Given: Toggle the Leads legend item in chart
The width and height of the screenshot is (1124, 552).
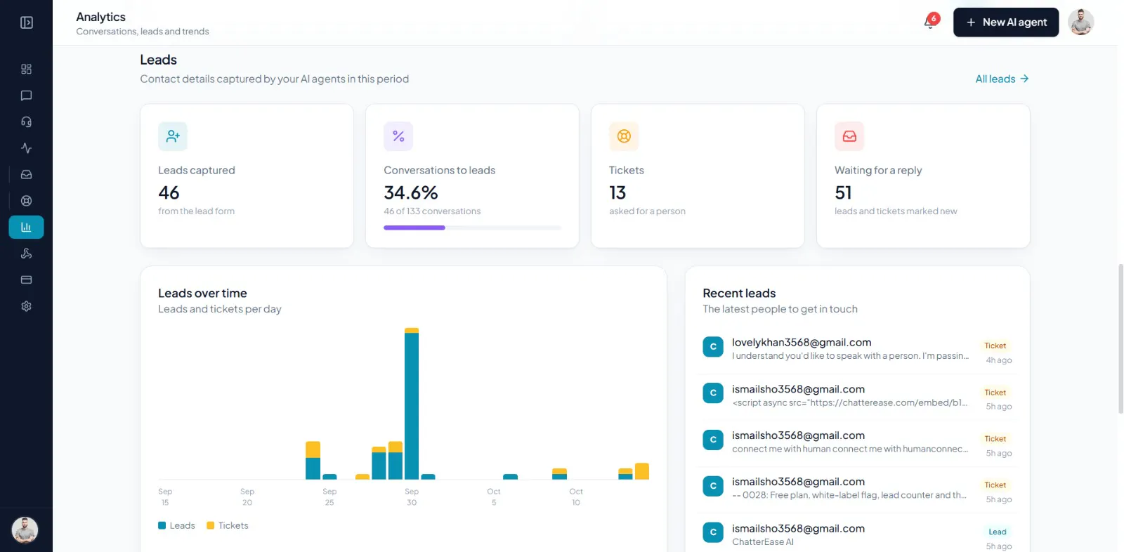Looking at the screenshot, I should point(177,525).
